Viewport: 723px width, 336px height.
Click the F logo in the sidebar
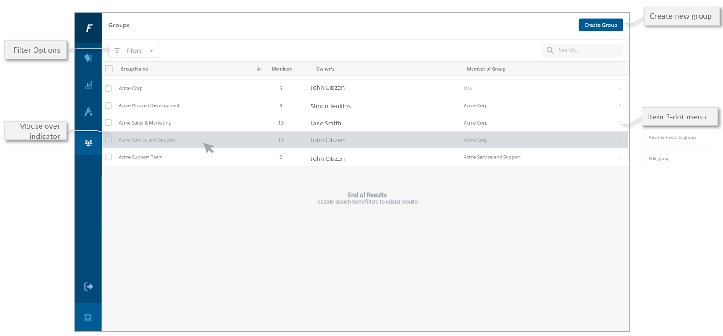click(88, 28)
